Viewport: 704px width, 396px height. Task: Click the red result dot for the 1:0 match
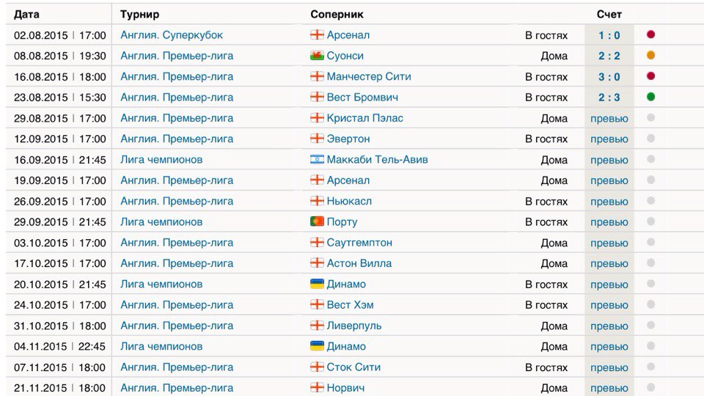650,34
